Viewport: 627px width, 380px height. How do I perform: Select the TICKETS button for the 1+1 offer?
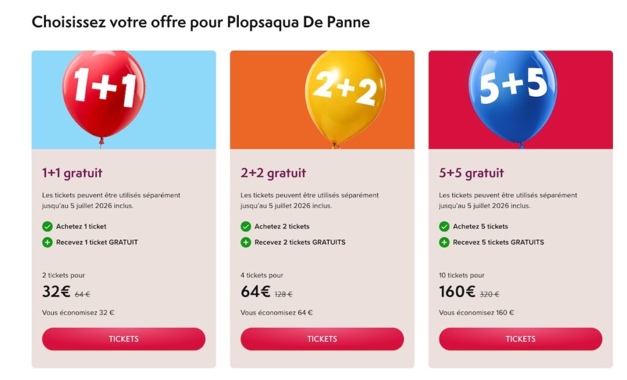coord(123,338)
